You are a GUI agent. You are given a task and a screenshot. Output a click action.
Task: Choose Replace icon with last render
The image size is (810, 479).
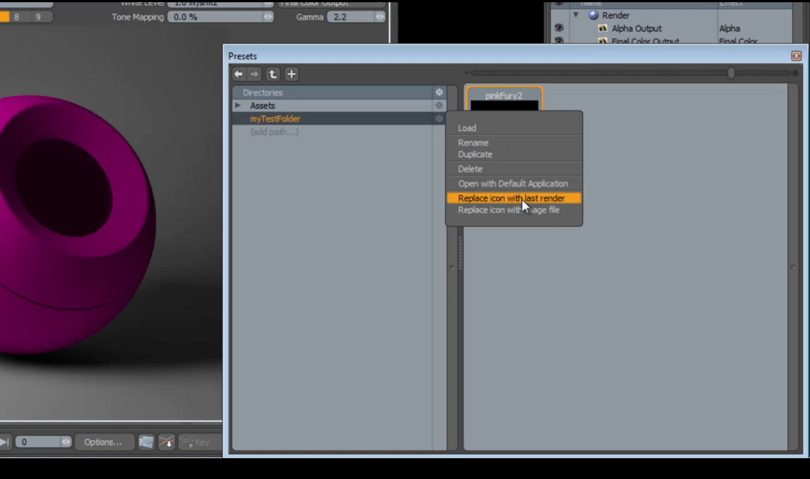[511, 198]
